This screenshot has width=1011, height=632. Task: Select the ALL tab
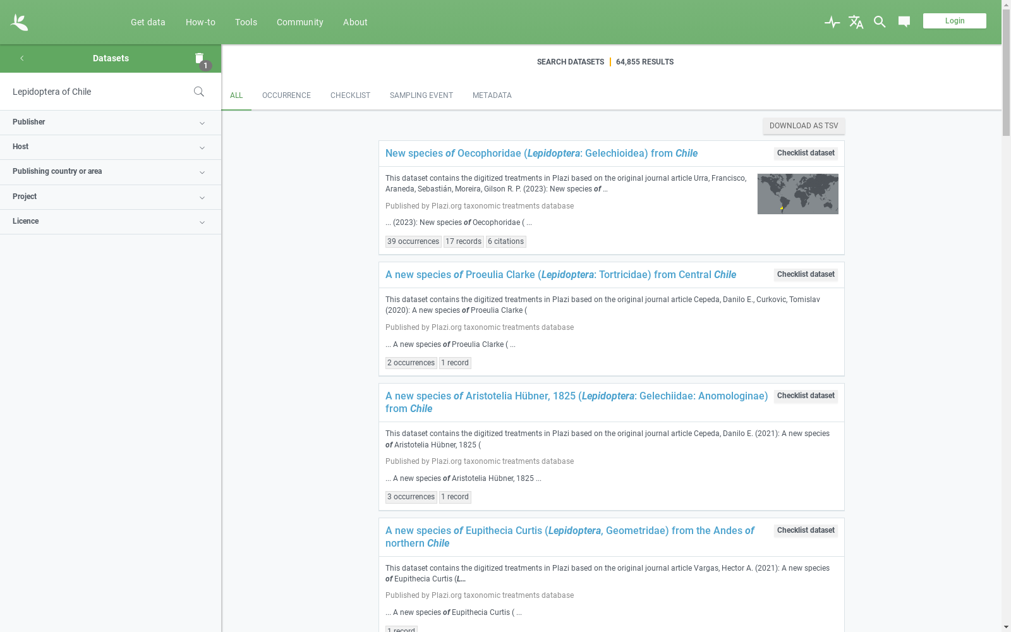pyautogui.click(x=236, y=95)
